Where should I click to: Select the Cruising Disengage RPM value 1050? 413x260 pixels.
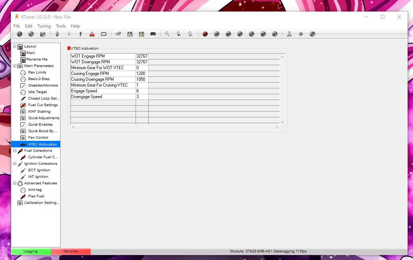tap(142, 79)
